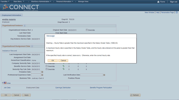This screenshot has height=100, width=179.
Task: Toggle Override checkbox for Benefits Service Date
Action: (46, 66)
